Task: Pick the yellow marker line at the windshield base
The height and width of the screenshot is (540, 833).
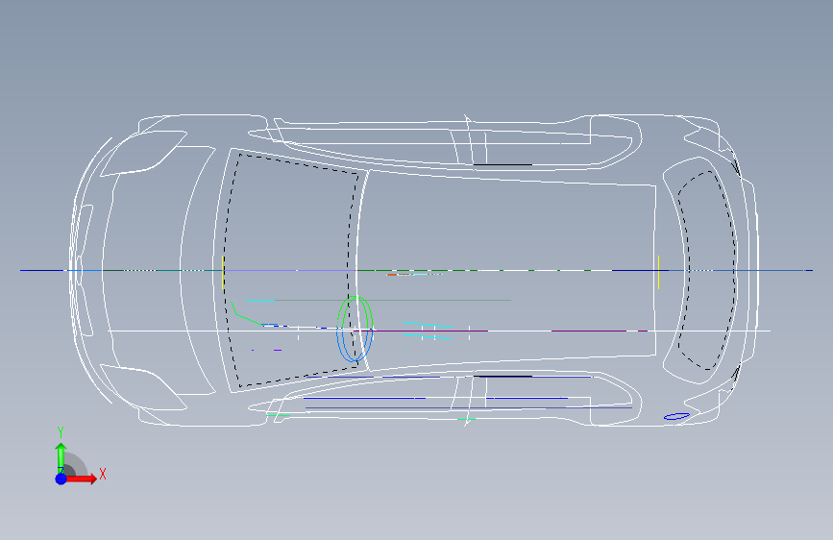Action: point(222,272)
